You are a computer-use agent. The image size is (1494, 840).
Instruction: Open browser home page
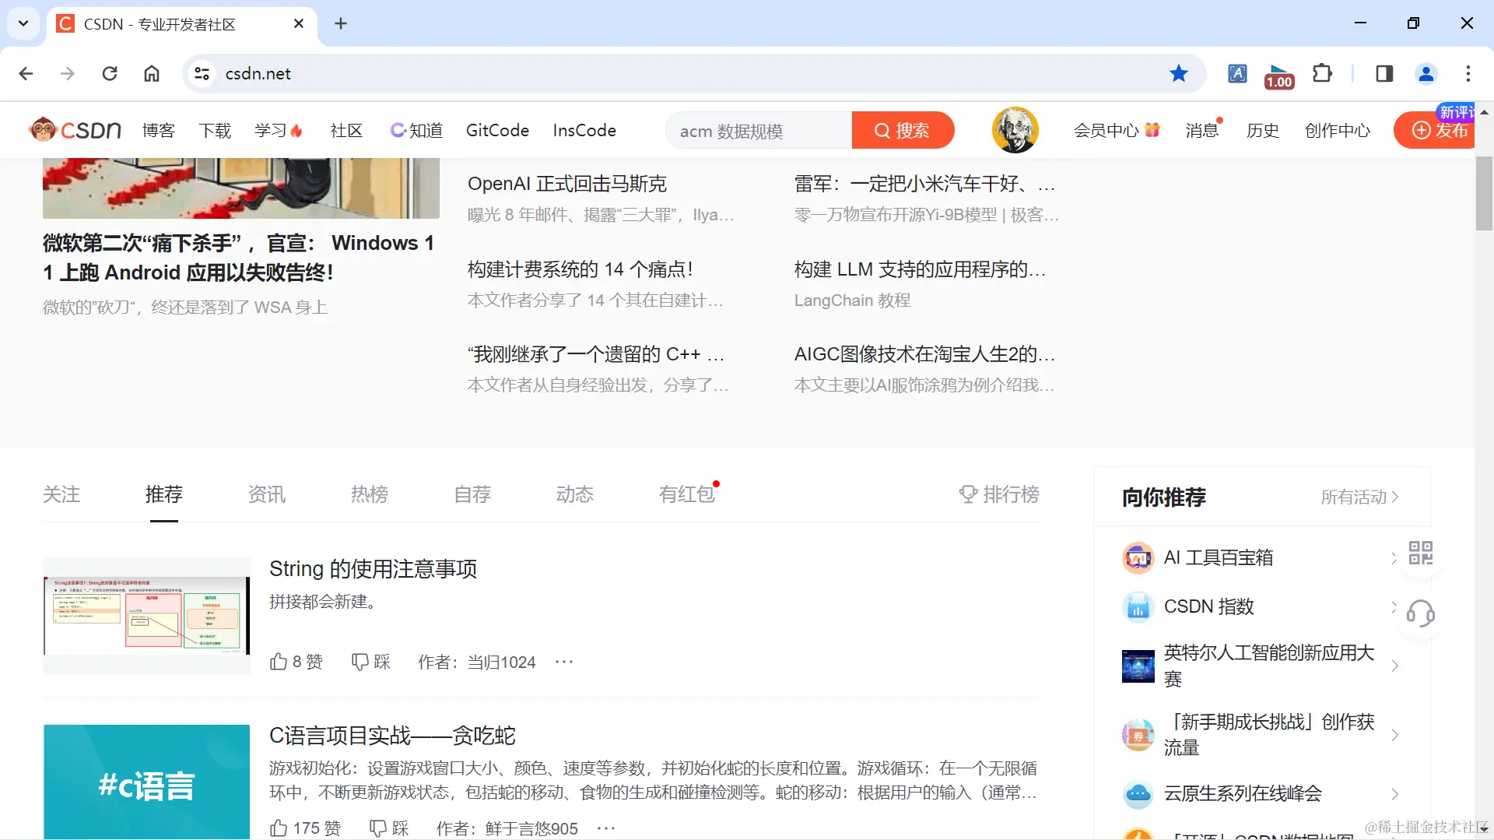click(x=152, y=73)
